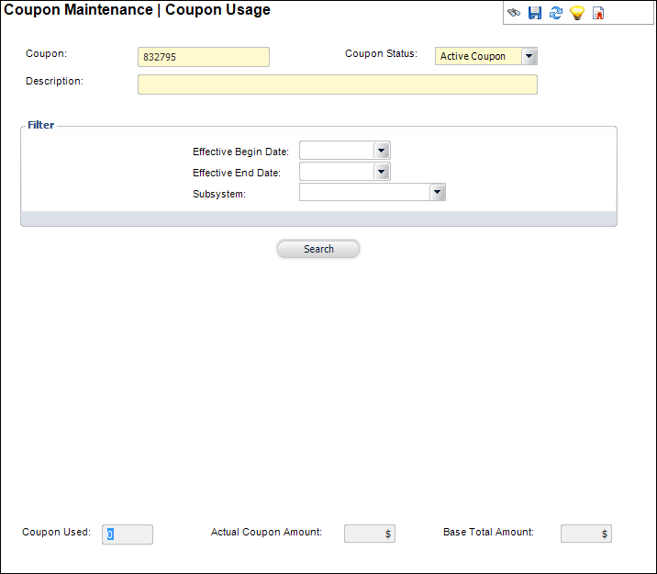Expand the Effective End Date picker
This screenshot has width=657, height=574.
(x=382, y=172)
